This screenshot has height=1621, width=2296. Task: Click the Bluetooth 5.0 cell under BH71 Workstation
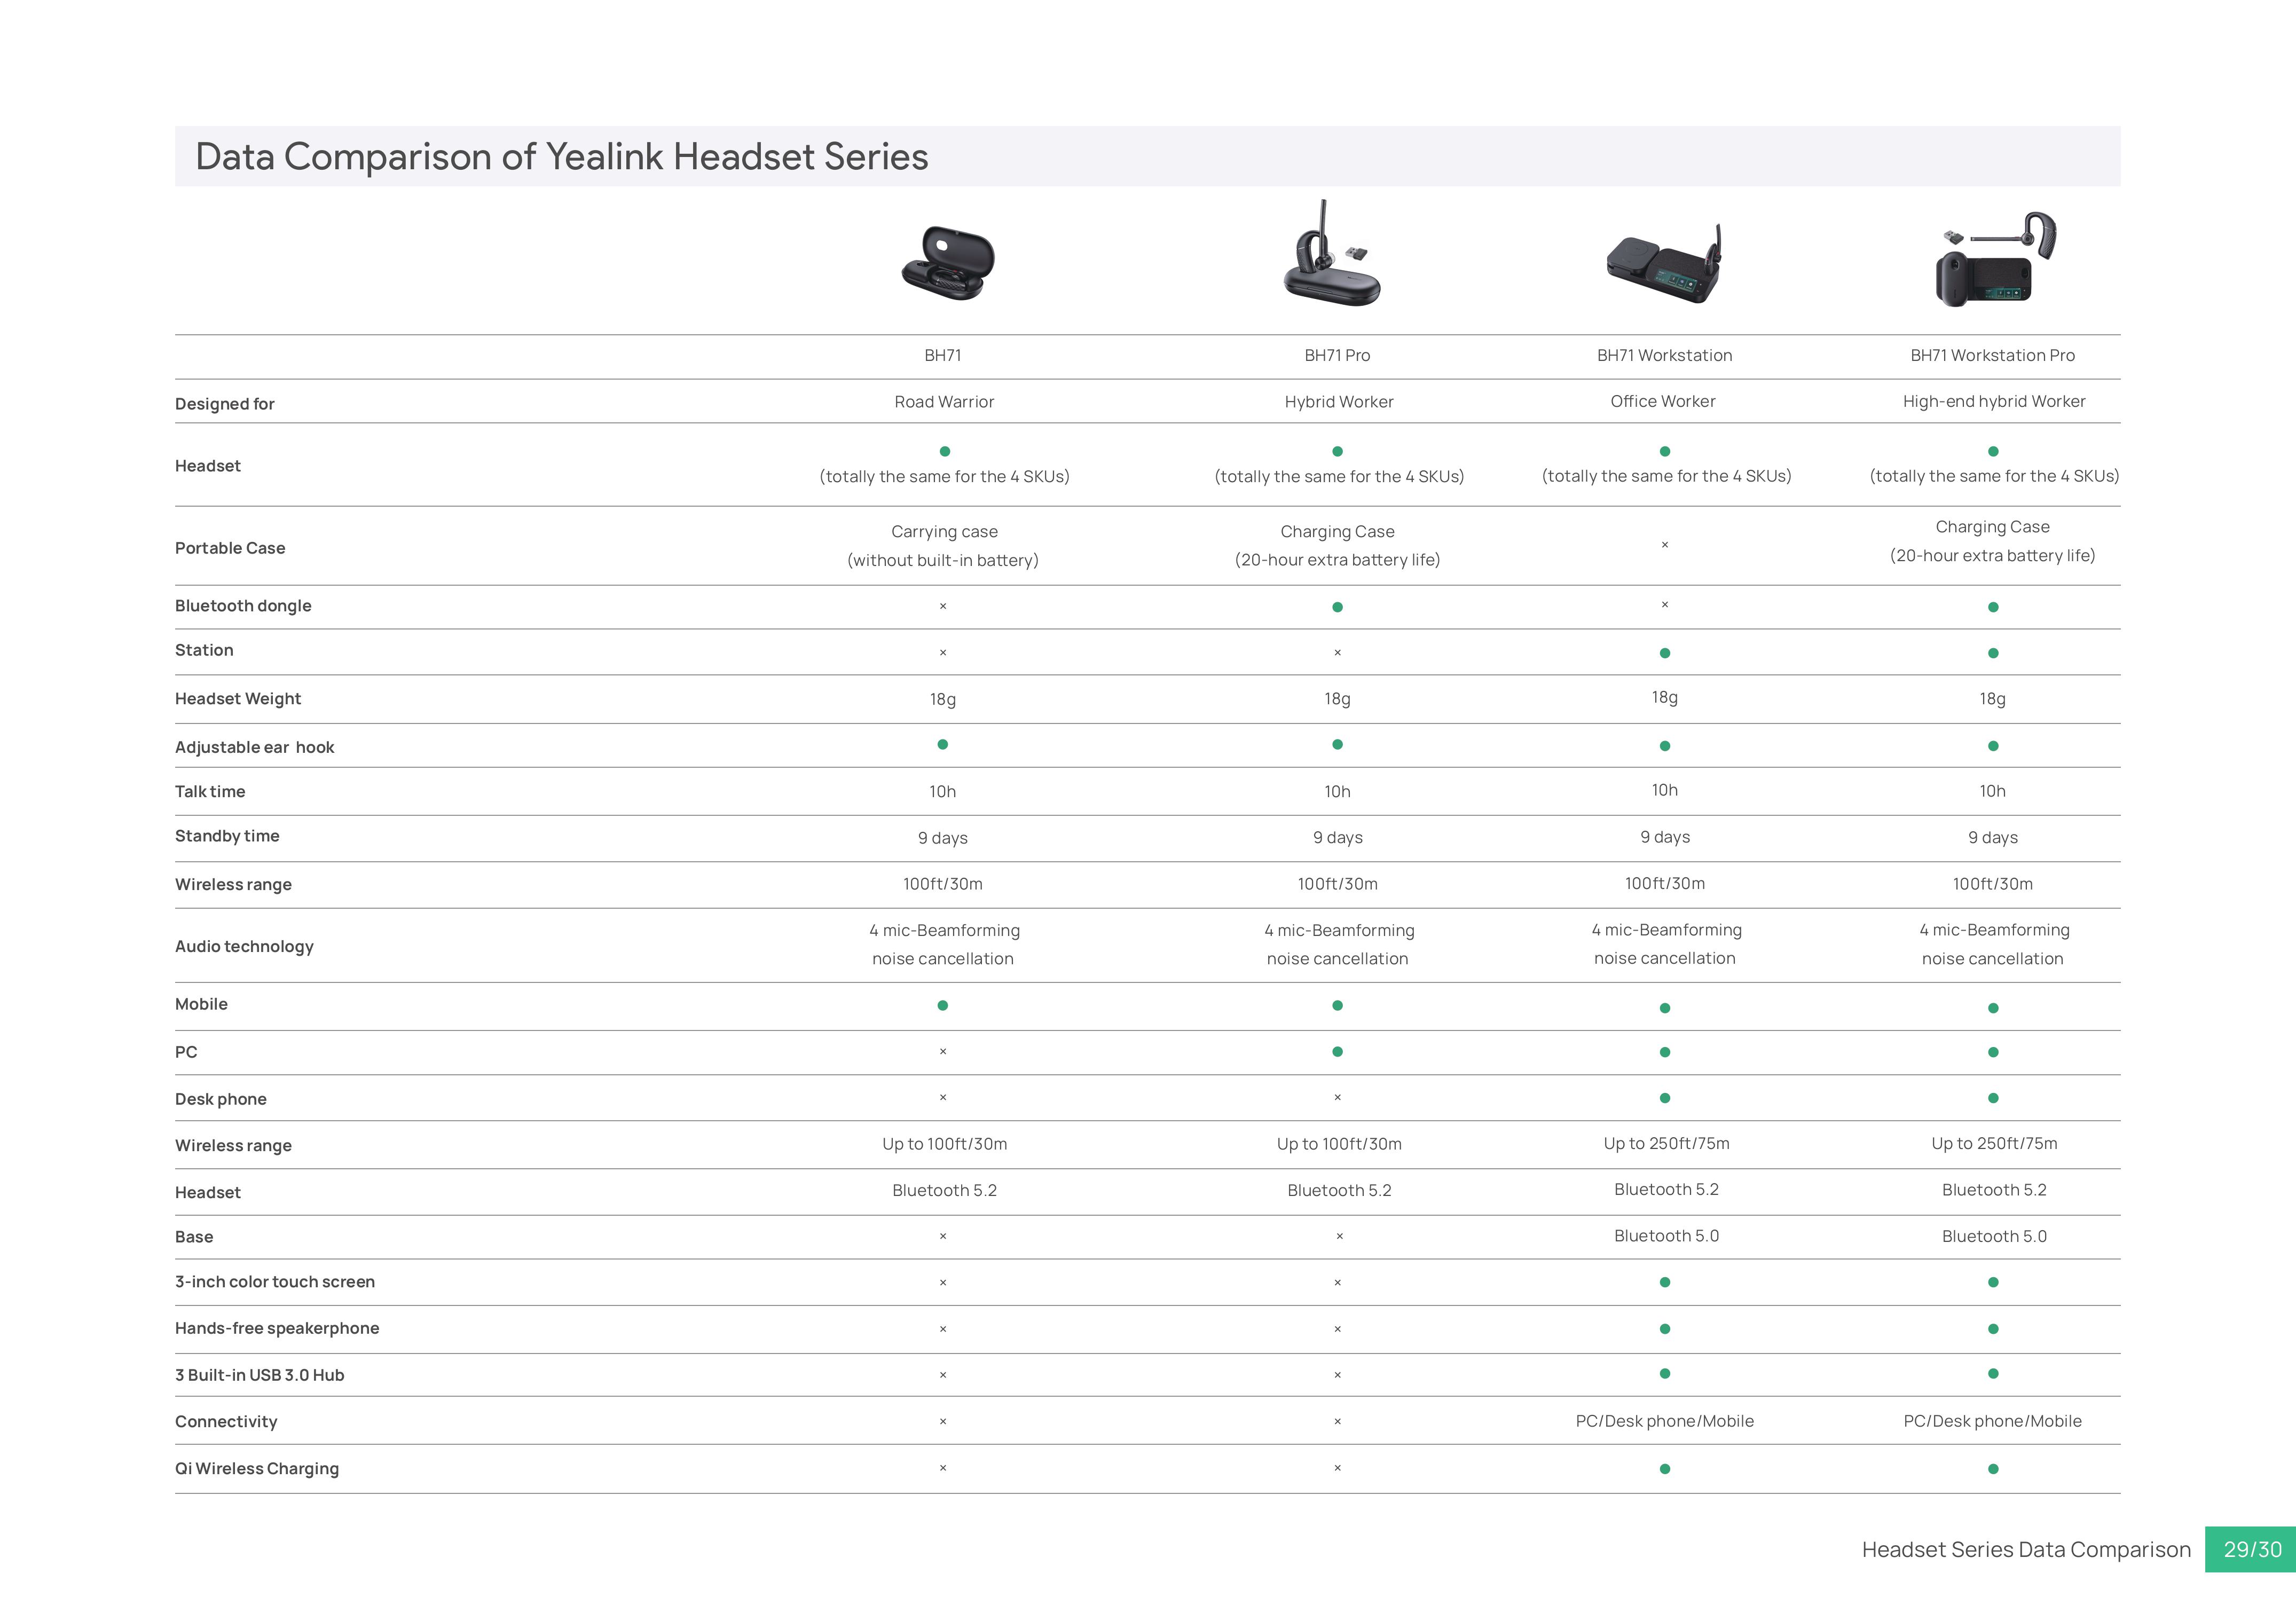click(x=1666, y=1236)
